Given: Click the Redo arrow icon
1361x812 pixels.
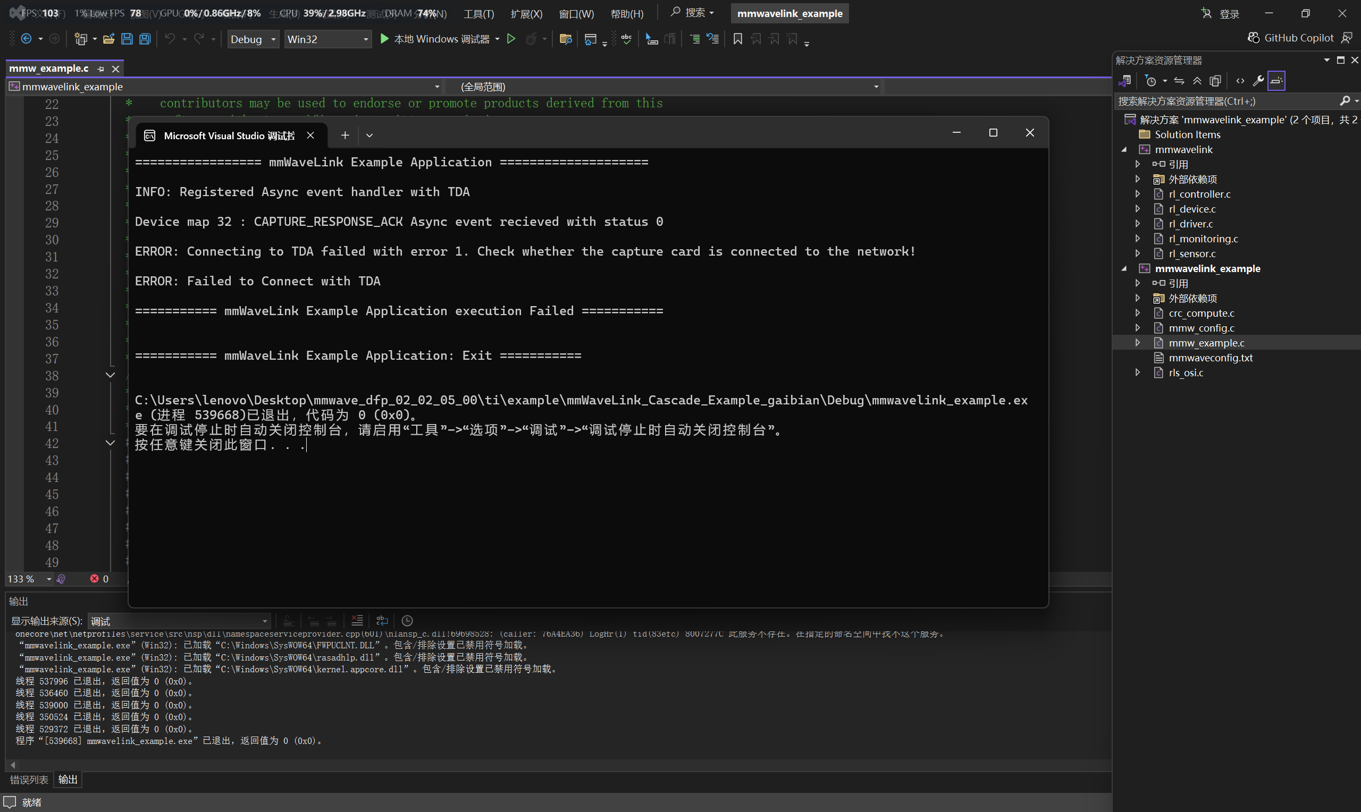Looking at the screenshot, I should (199, 39).
